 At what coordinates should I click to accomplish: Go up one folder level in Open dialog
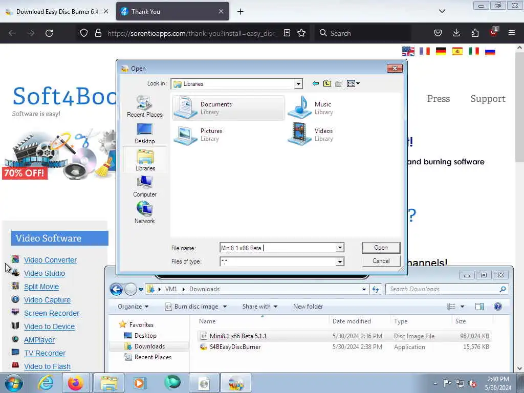tap(327, 83)
